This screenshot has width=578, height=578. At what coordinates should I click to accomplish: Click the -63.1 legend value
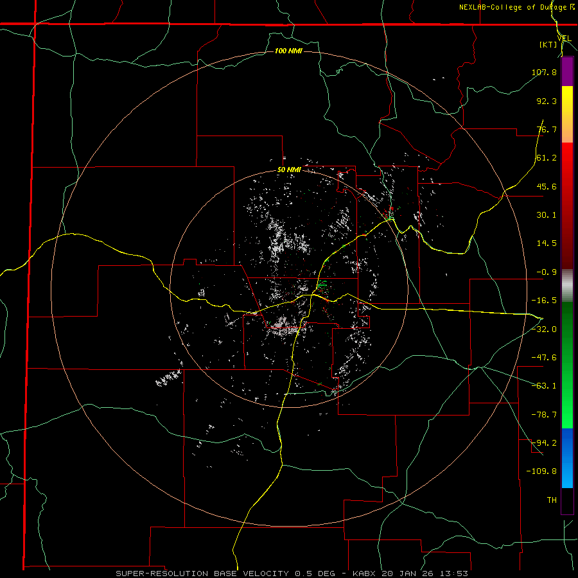click(544, 386)
